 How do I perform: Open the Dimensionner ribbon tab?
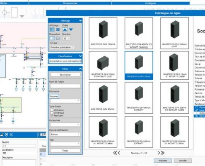coord(70,3)
